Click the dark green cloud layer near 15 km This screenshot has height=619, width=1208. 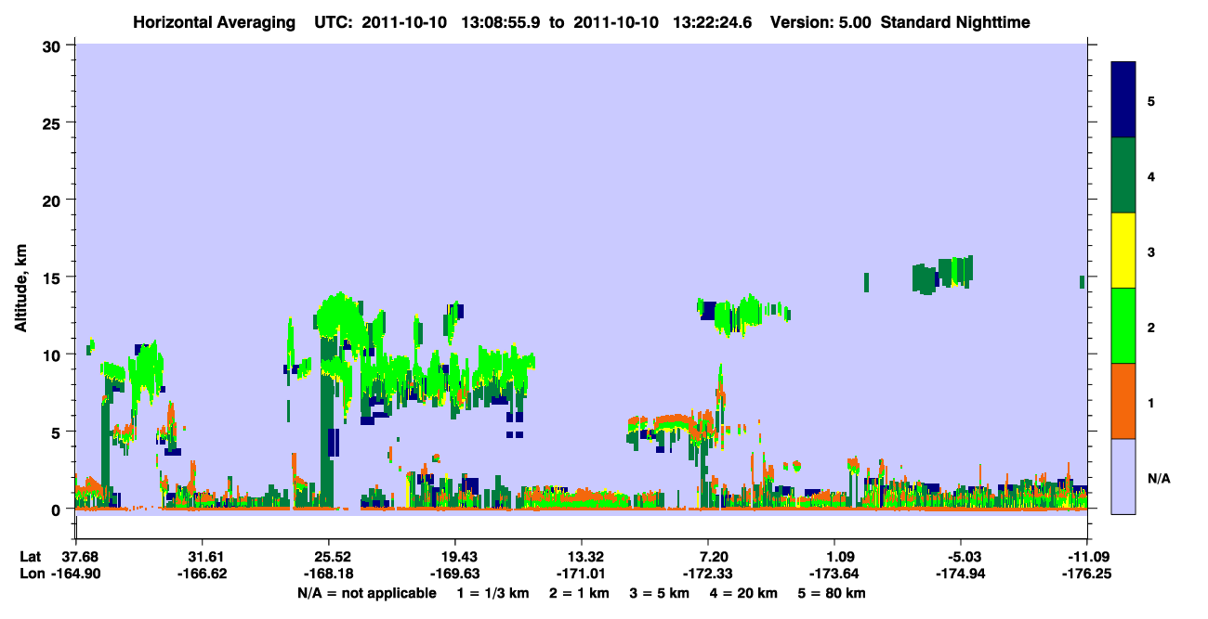pyautogui.click(x=941, y=276)
